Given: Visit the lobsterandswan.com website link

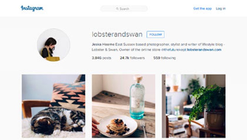Looking at the screenshot, I should [204, 50].
